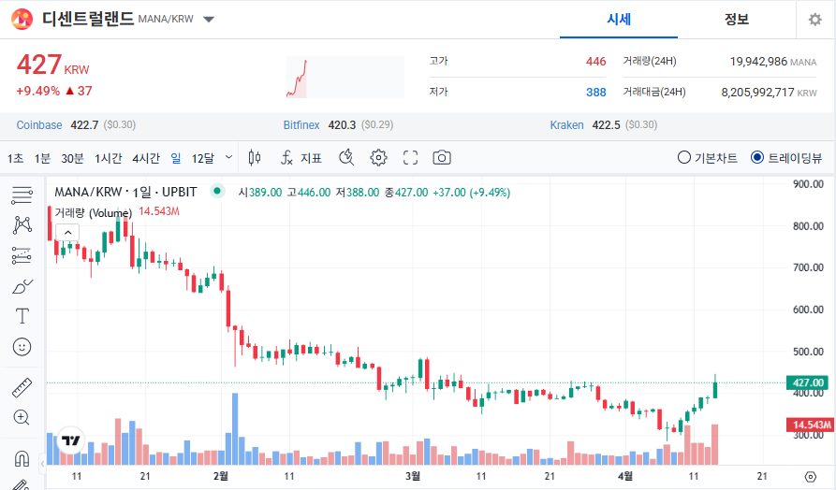Viewport: 836px width, 490px height.
Task: Select the 12달 interval
Action: (x=202, y=158)
